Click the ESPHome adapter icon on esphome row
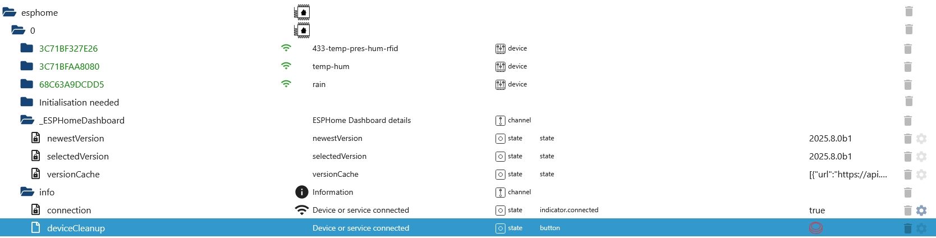The width and height of the screenshot is (936, 238). pos(302,12)
